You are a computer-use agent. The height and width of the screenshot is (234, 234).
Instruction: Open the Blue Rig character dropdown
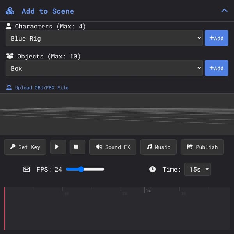(104, 38)
